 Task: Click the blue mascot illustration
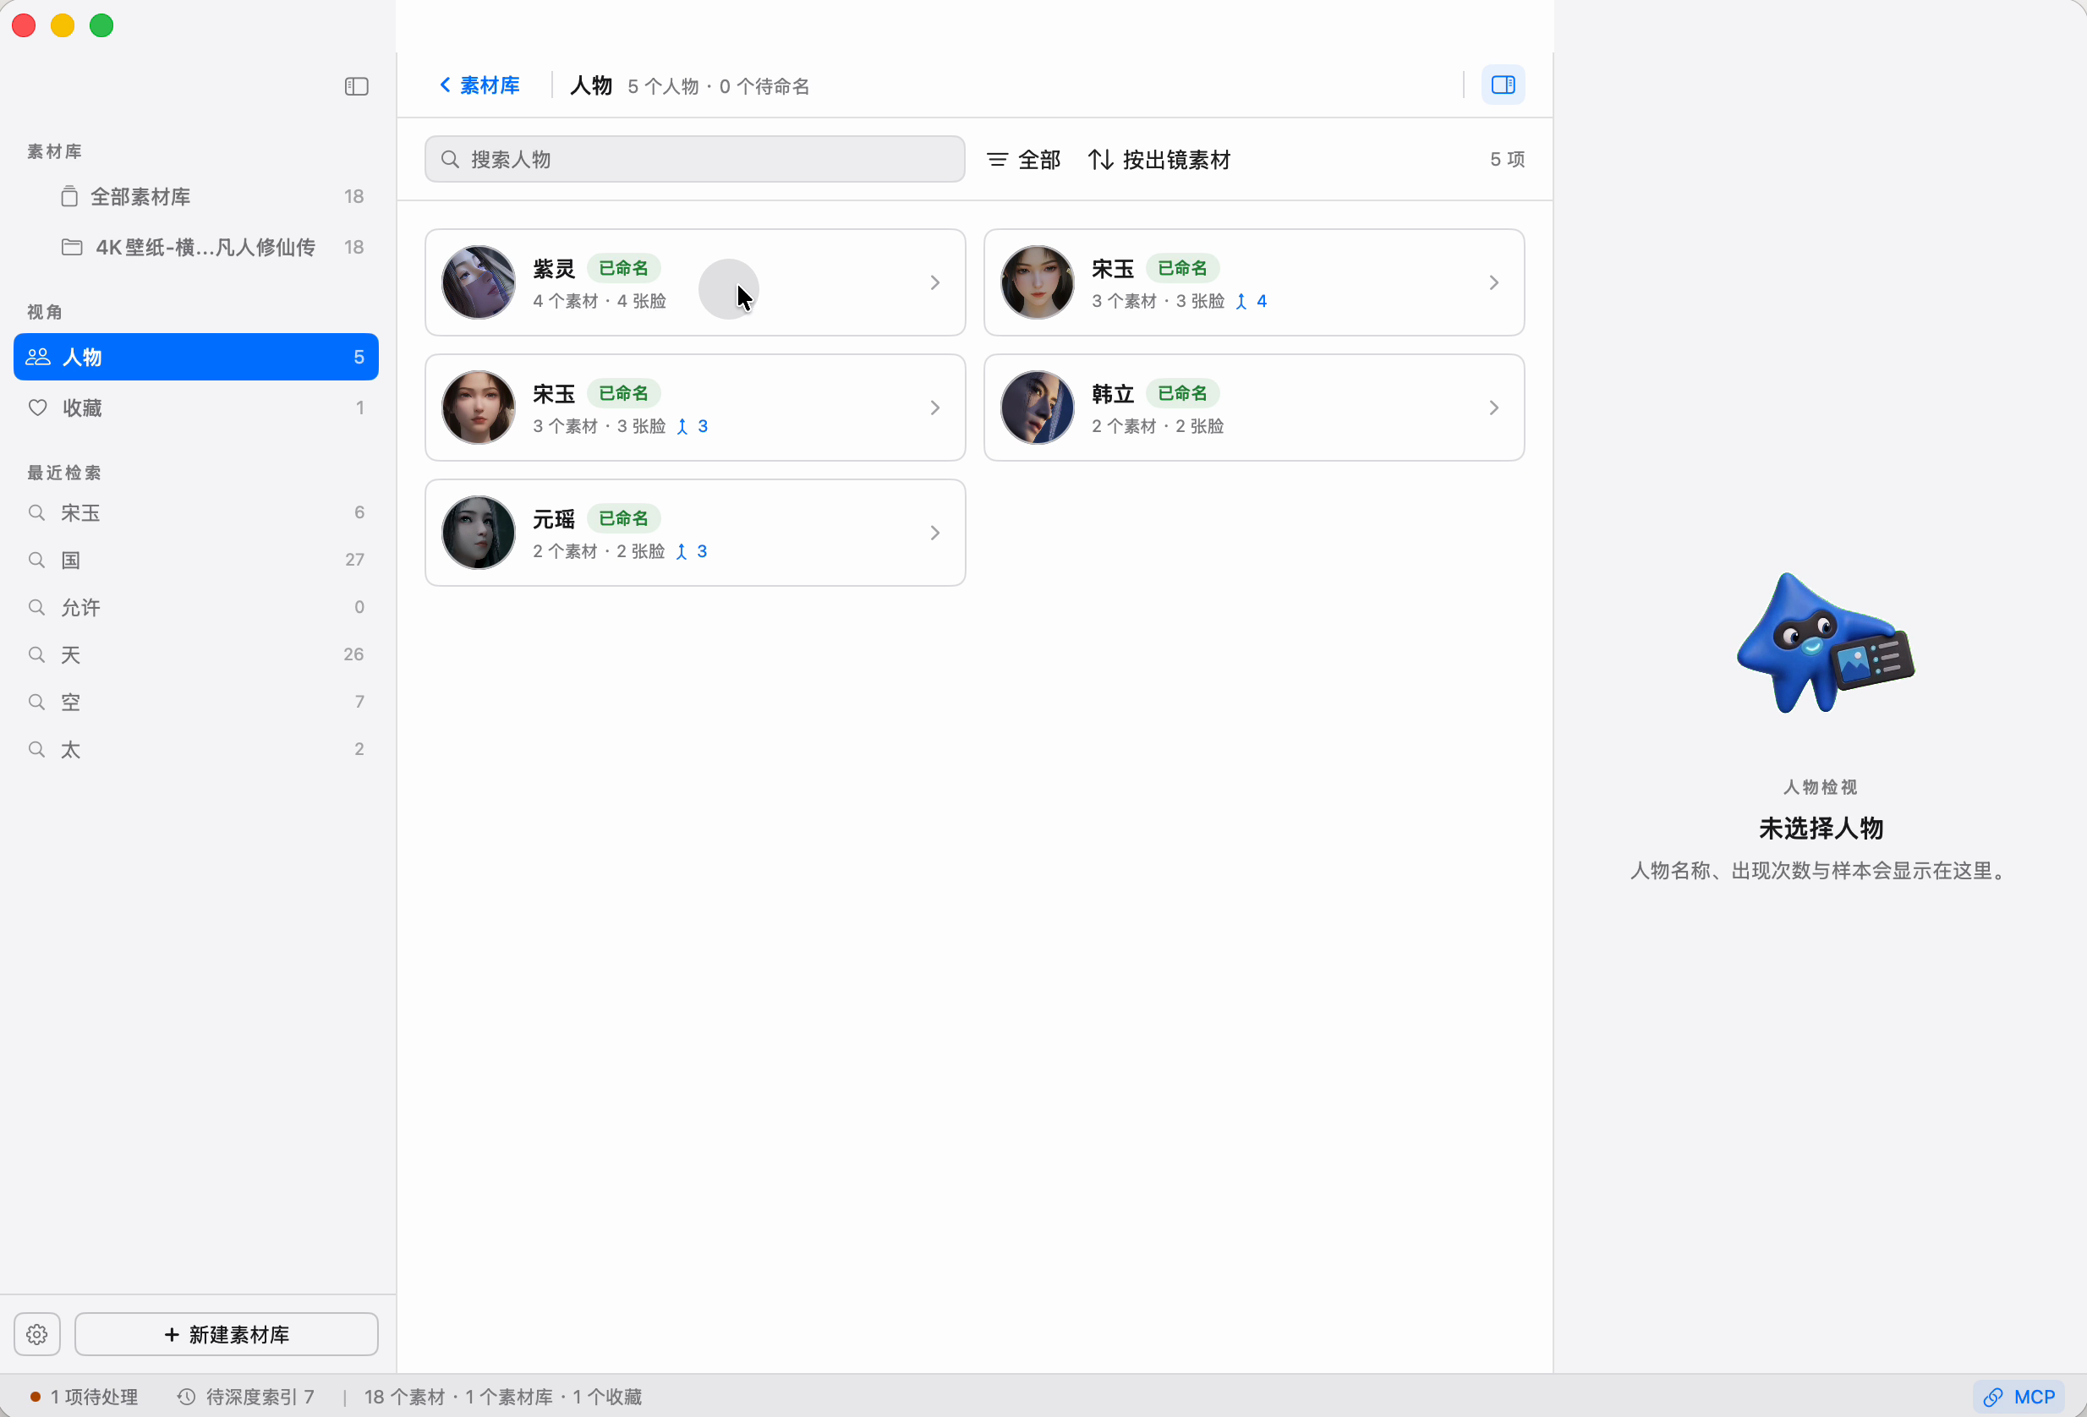pyautogui.click(x=1825, y=643)
